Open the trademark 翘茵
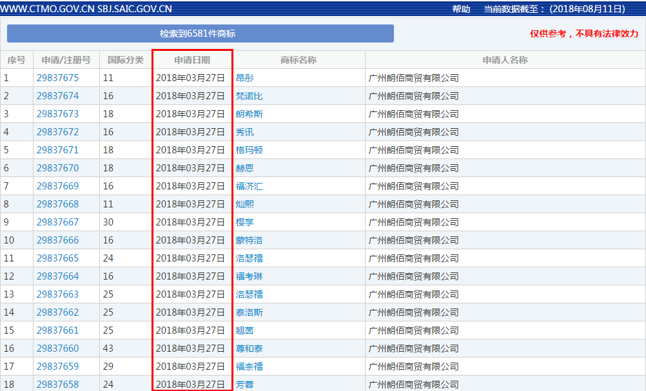 tap(245, 330)
